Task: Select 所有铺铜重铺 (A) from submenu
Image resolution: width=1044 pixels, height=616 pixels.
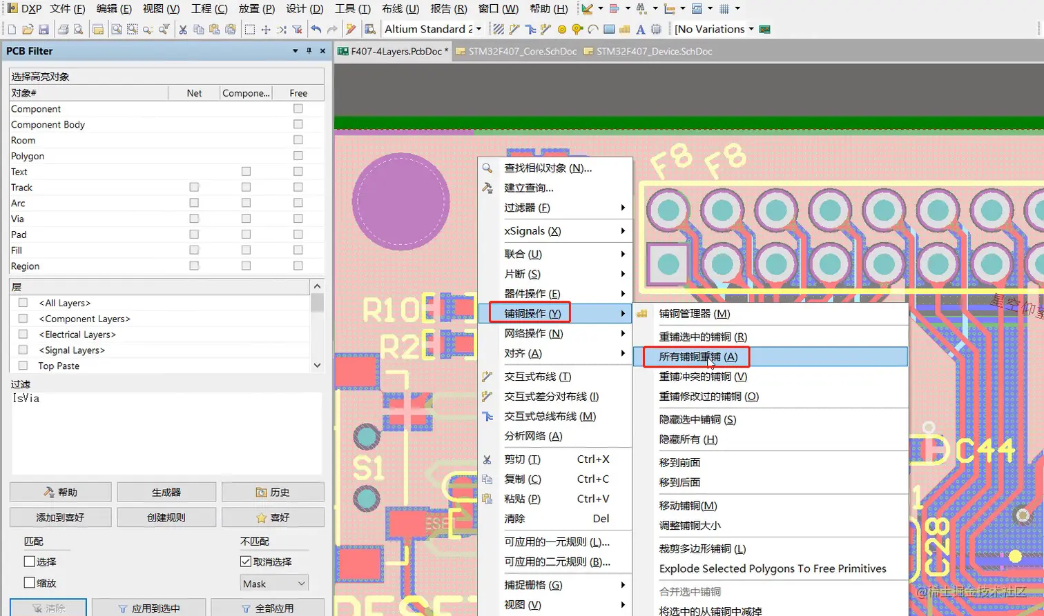Action: click(771, 357)
